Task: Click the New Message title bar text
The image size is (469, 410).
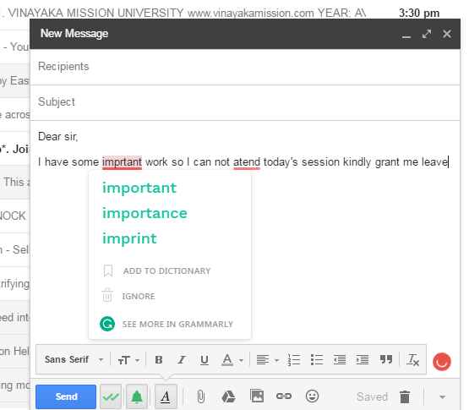Action: [x=74, y=34]
